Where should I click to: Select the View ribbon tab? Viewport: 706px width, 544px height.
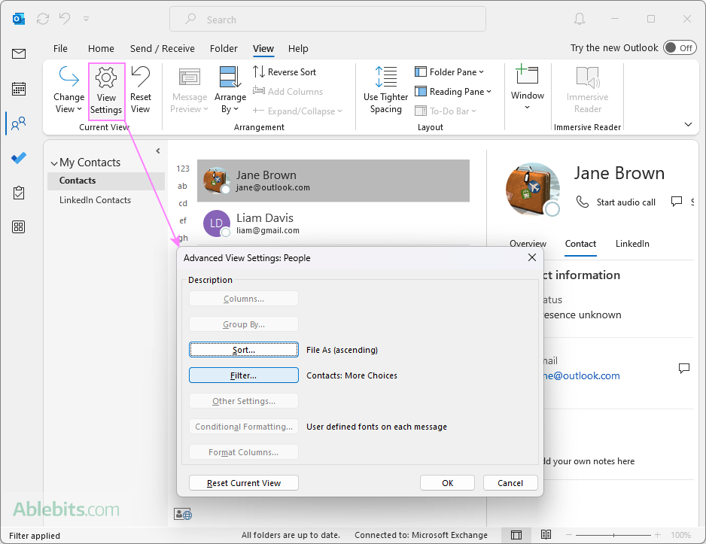pos(263,49)
